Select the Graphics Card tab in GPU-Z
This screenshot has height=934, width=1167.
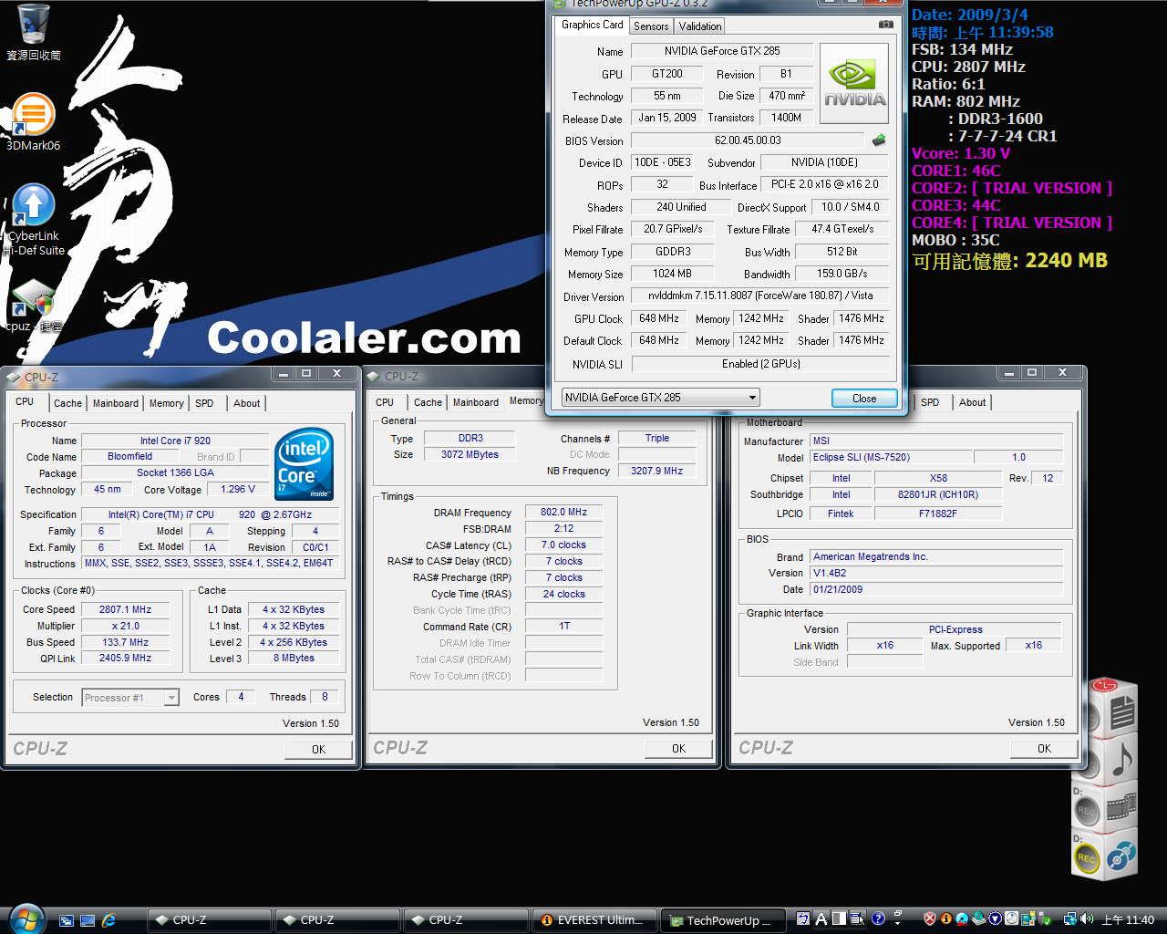tap(593, 25)
